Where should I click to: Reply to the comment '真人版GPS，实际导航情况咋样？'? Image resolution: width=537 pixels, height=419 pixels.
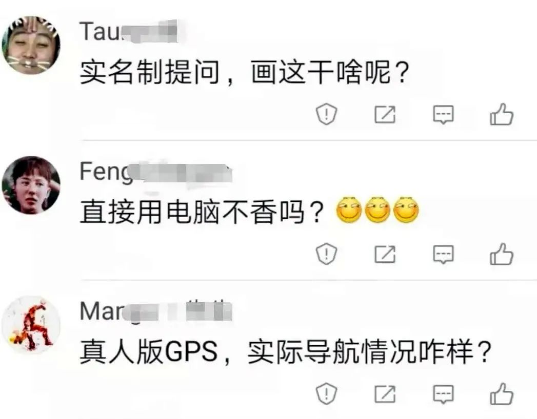tap(443, 394)
